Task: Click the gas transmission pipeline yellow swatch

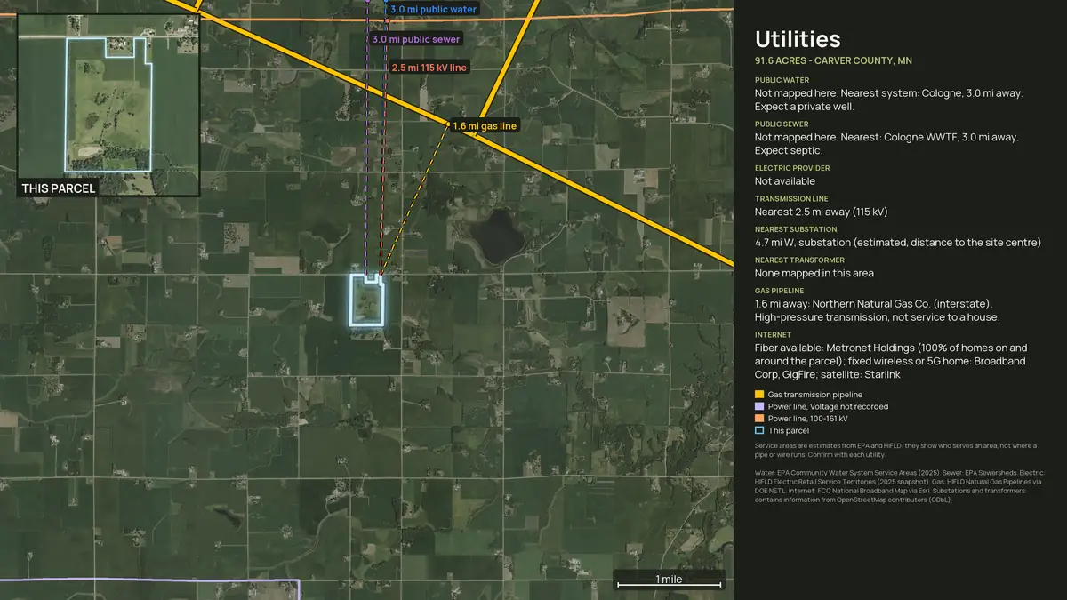Action: pyautogui.click(x=759, y=395)
